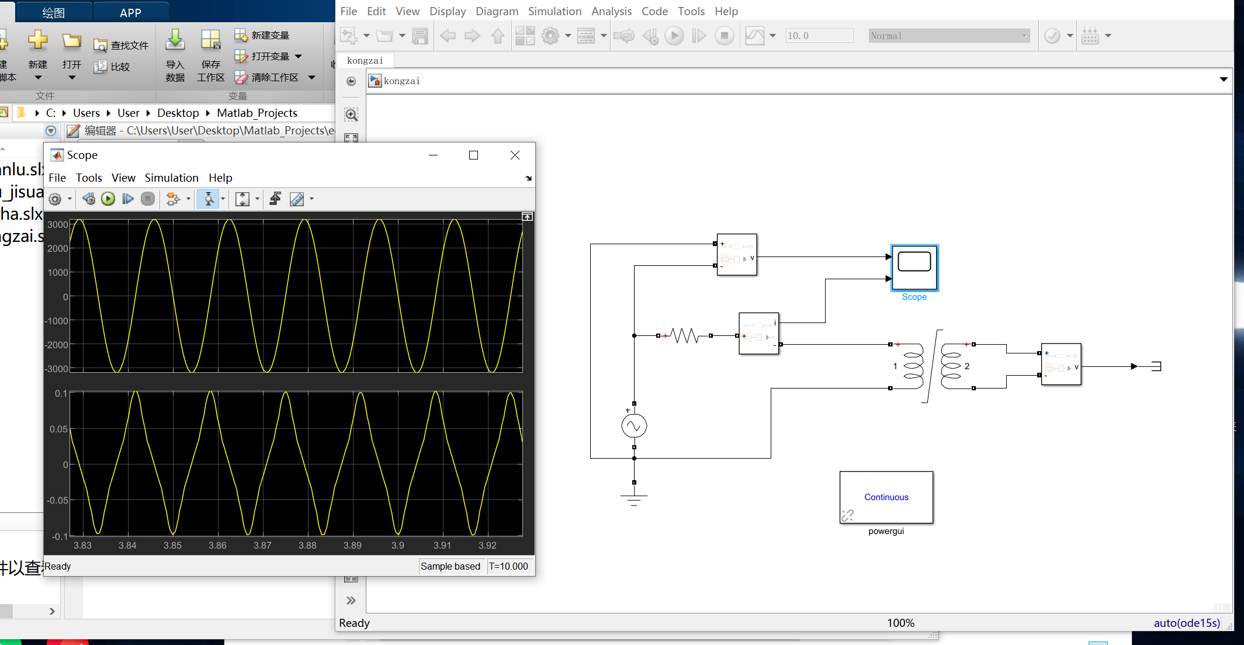The width and height of the screenshot is (1244, 645).
Task: Click the Simulink save model icon
Action: coord(420,36)
